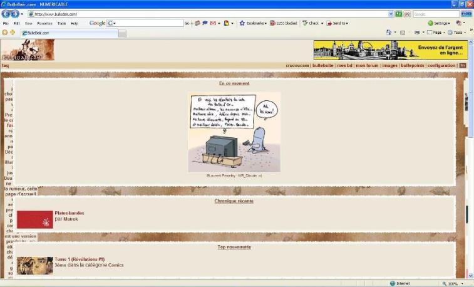The height and width of the screenshot is (287, 474).
Task: Open the Gmail icon dropdown arrow
Action: tap(219, 23)
